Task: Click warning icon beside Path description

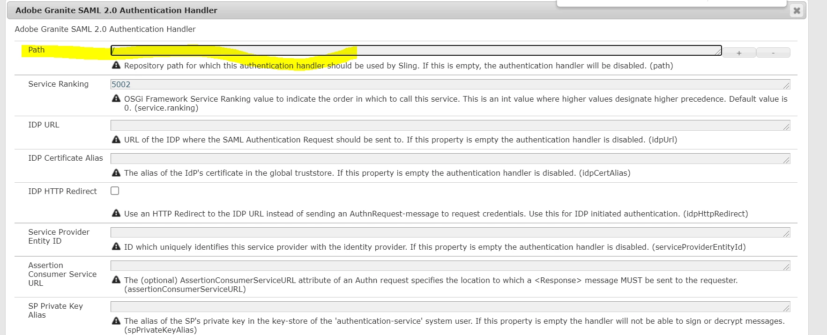Action: 116,65
